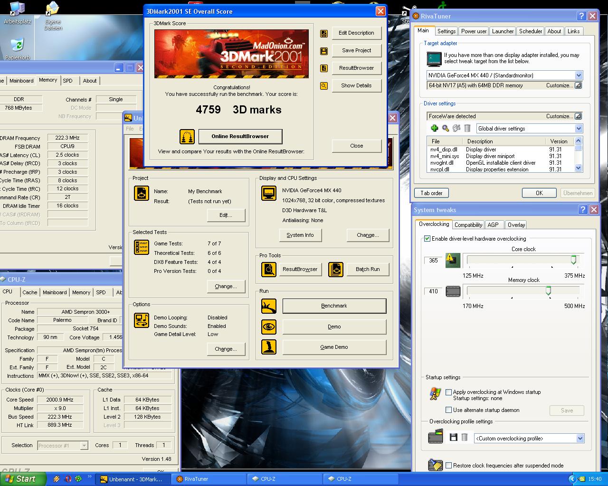Click the Windows Start button

coord(23,479)
